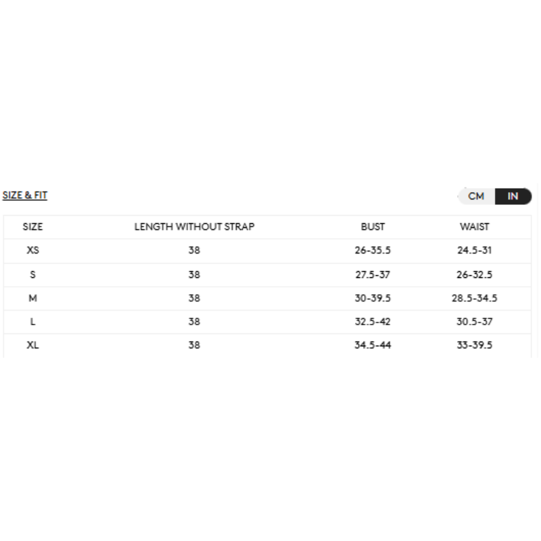The width and height of the screenshot is (541, 541).
Task: Click waist value 24.5-31
Action: (474, 250)
